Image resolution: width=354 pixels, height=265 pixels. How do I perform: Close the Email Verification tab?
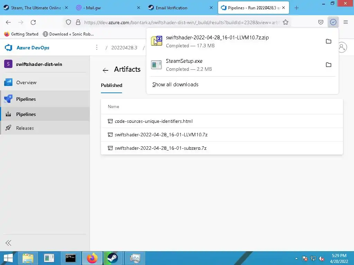[x=211, y=8]
